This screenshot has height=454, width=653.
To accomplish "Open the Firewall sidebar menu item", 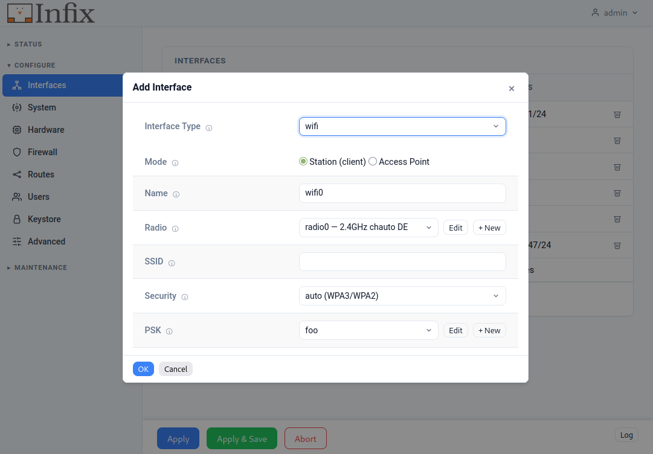I will (42, 152).
